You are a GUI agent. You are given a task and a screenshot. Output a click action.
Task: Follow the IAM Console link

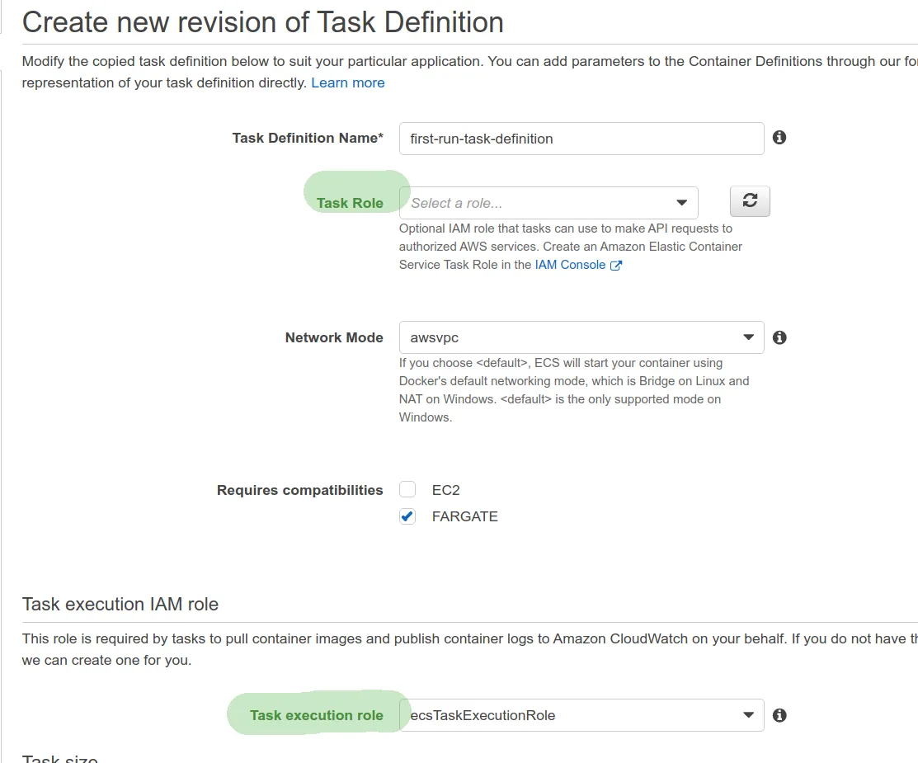(x=570, y=265)
